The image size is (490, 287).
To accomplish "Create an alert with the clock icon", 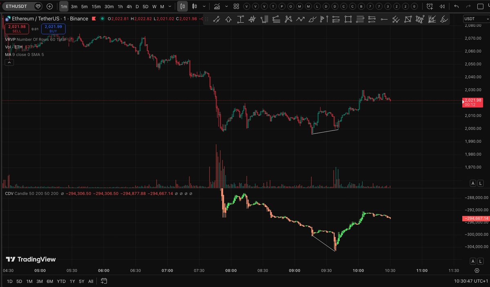I will [429, 7].
